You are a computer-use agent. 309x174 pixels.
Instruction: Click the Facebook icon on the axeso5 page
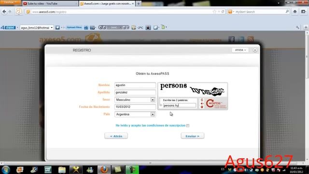pos(232,40)
